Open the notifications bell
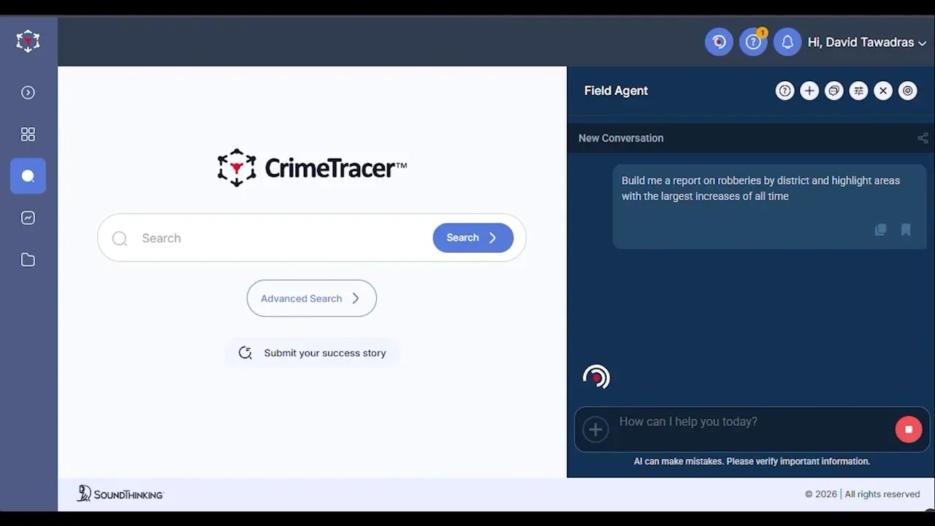This screenshot has height=526, width=935. [x=787, y=42]
